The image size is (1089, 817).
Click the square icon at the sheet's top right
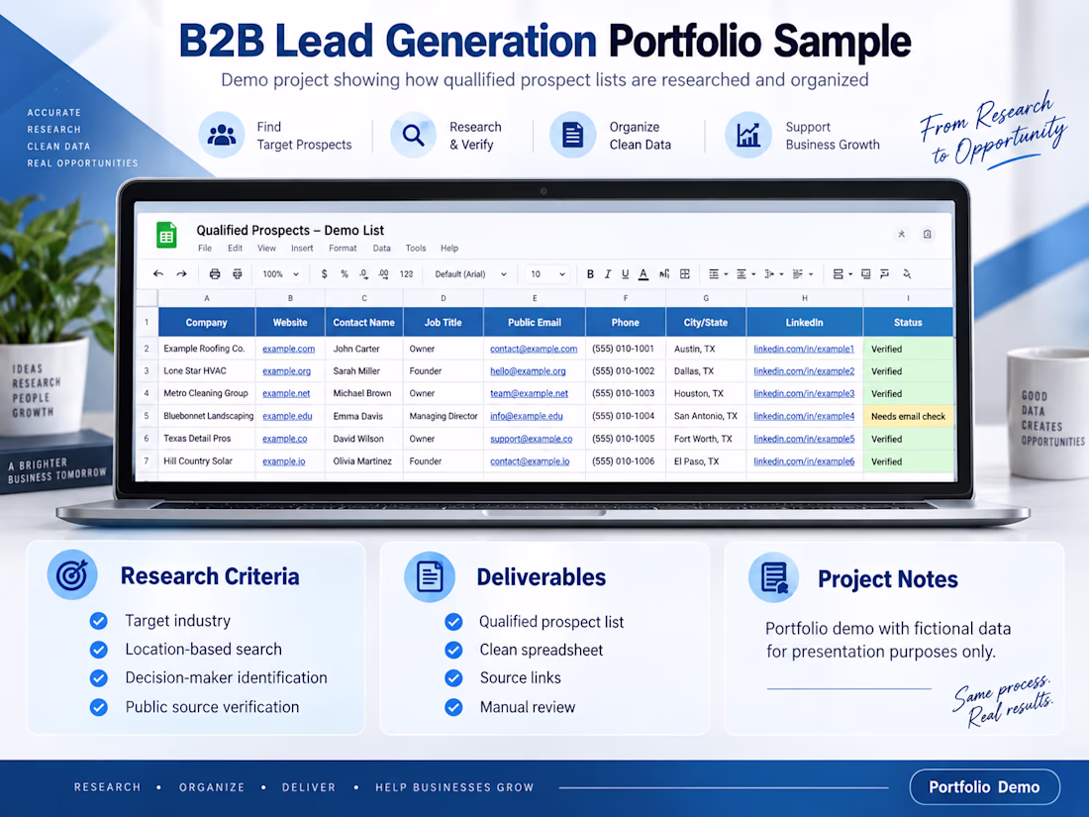coord(928,234)
